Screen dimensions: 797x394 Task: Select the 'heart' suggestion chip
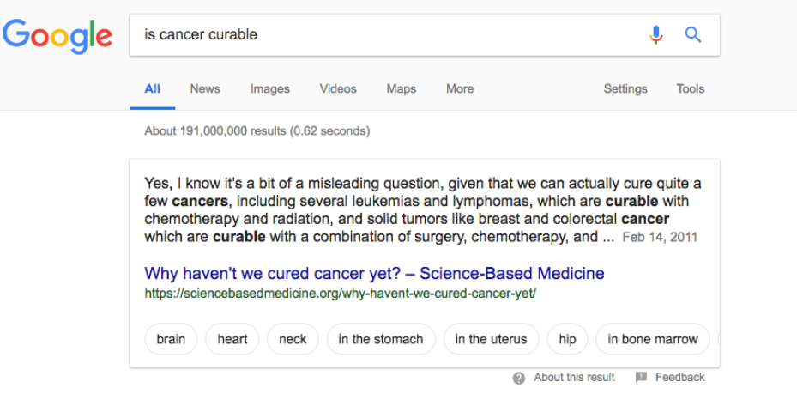(232, 339)
